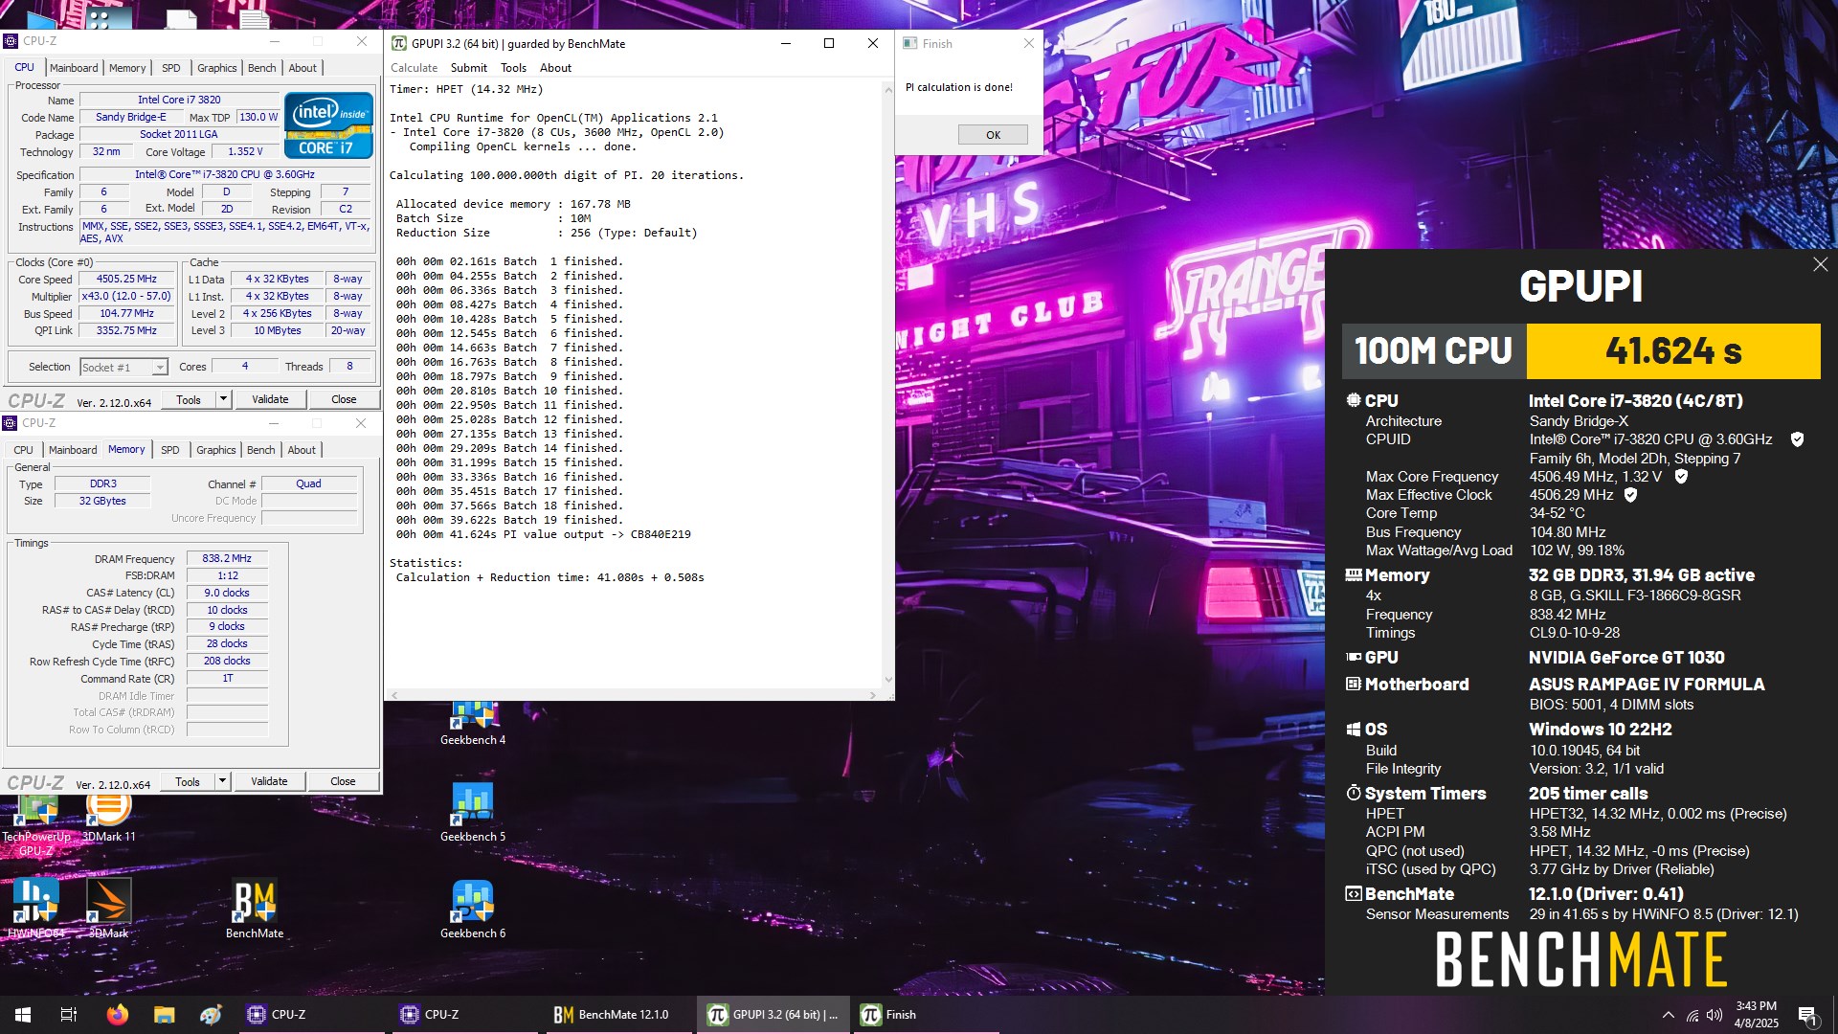Click Close in upper CPU-Z window
1838x1034 pixels.
(x=344, y=399)
